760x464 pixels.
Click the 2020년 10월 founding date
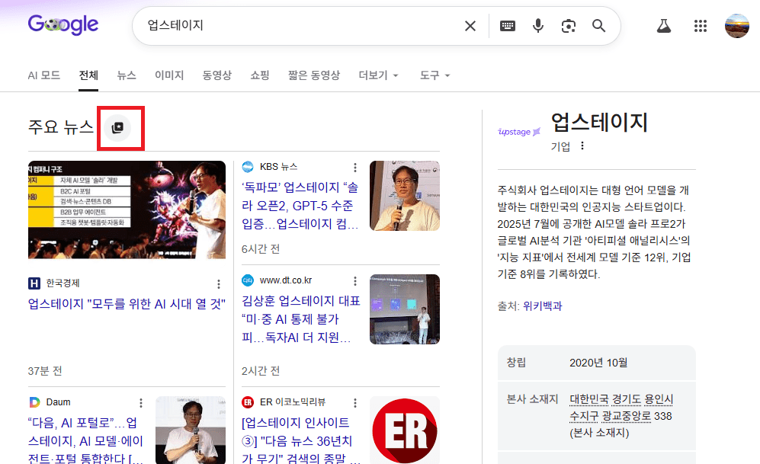pos(598,363)
